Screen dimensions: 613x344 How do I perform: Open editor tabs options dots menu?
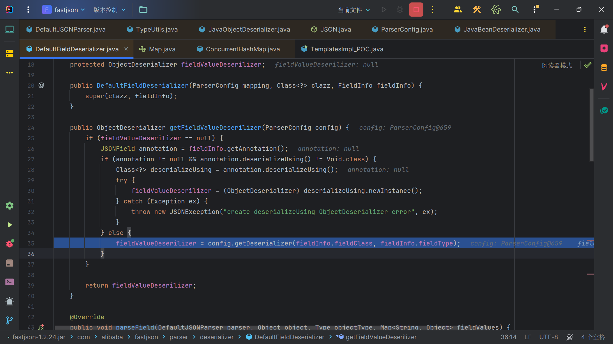585,29
